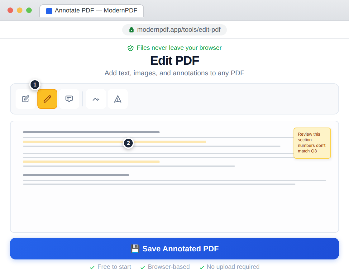Click the green checkmark beside Free to start
349x275 pixels.
click(92, 267)
